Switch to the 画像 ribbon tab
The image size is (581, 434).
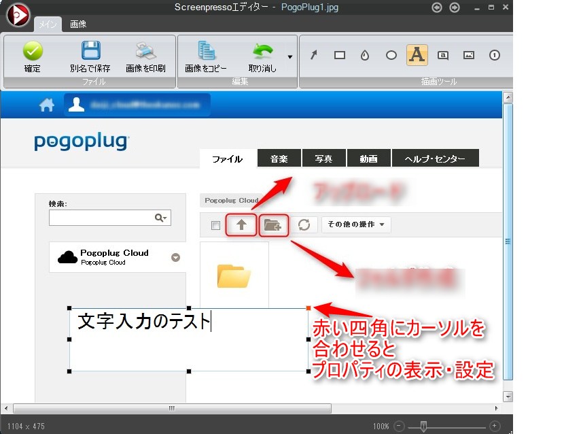(x=78, y=24)
